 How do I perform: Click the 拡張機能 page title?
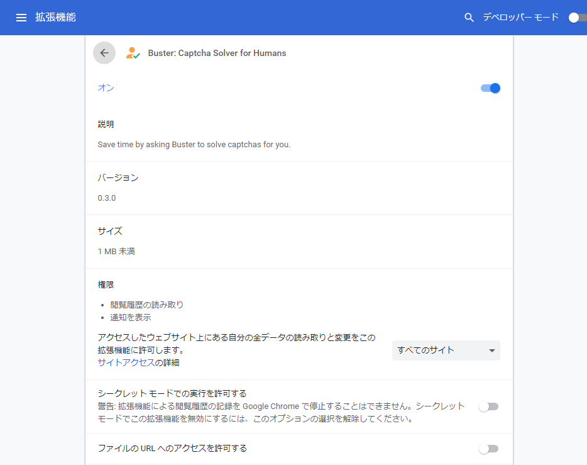pos(55,17)
